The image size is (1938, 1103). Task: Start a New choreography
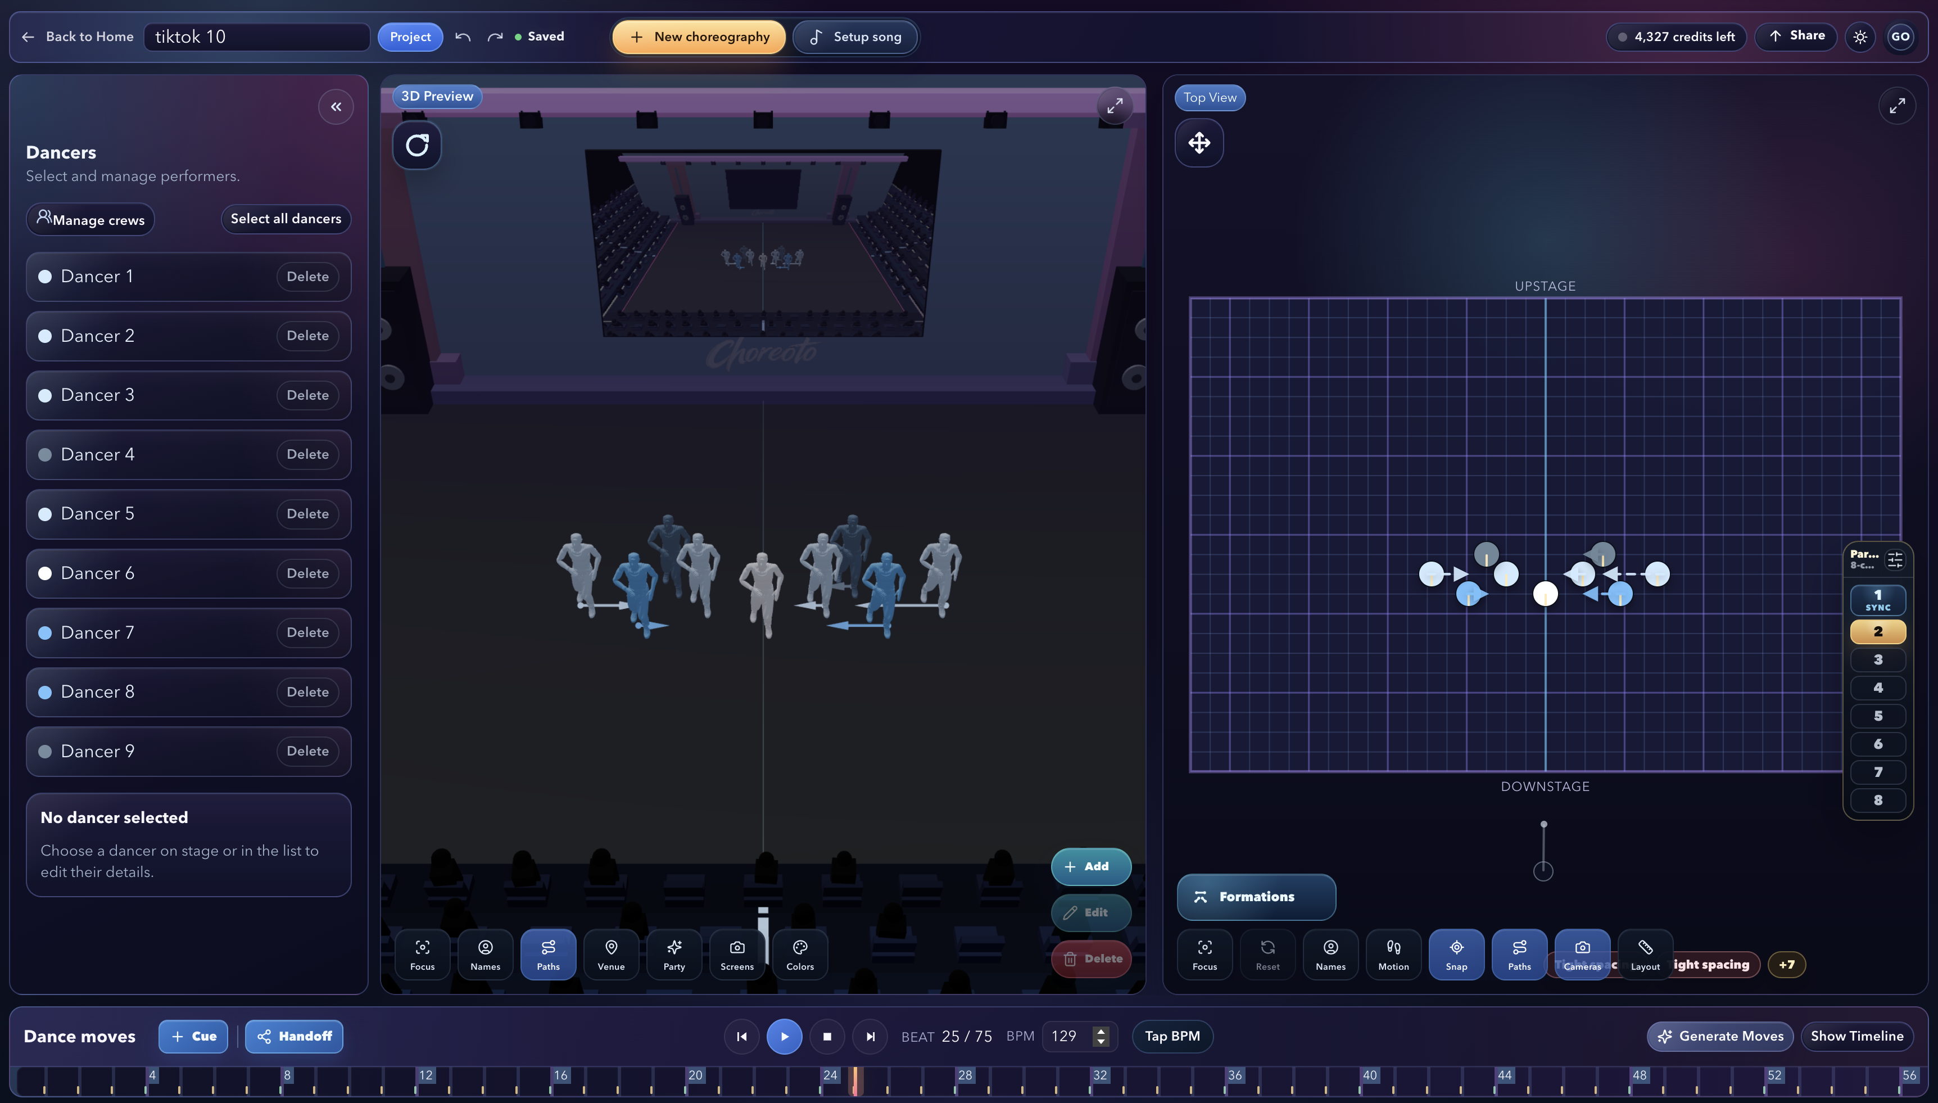tap(699, 37)
